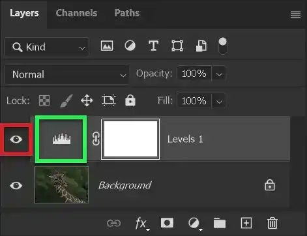Viewport: 307px width, 236px height.
Task: Select the Levels adjustment histogram thumbnail
Action: tap(61, 140)
